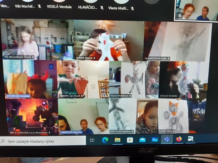Click mic icon on Vlasta Mašlíková label

[x=130, y=96]
